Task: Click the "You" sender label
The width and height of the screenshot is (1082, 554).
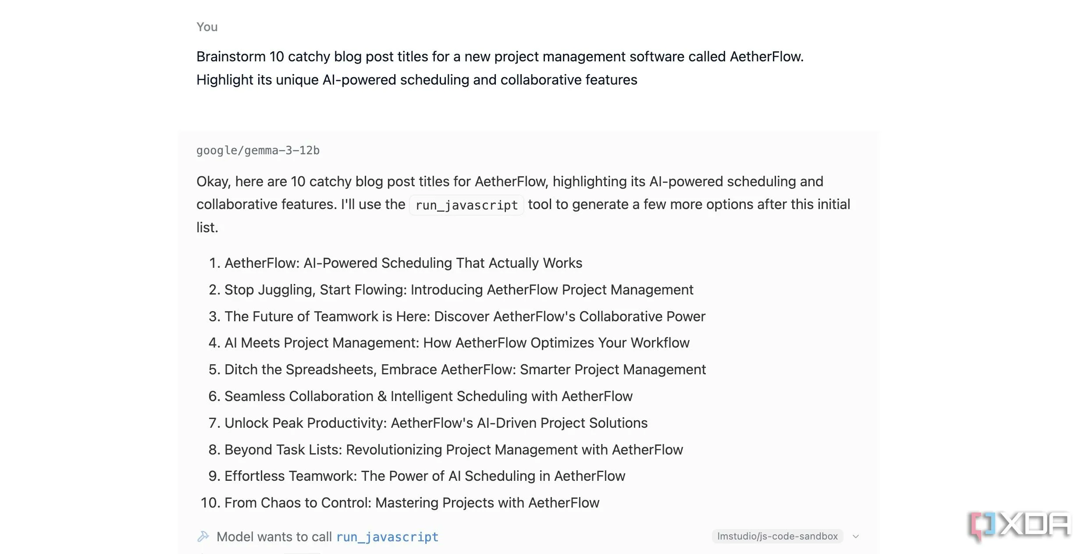Action: [x=207, y=27]
